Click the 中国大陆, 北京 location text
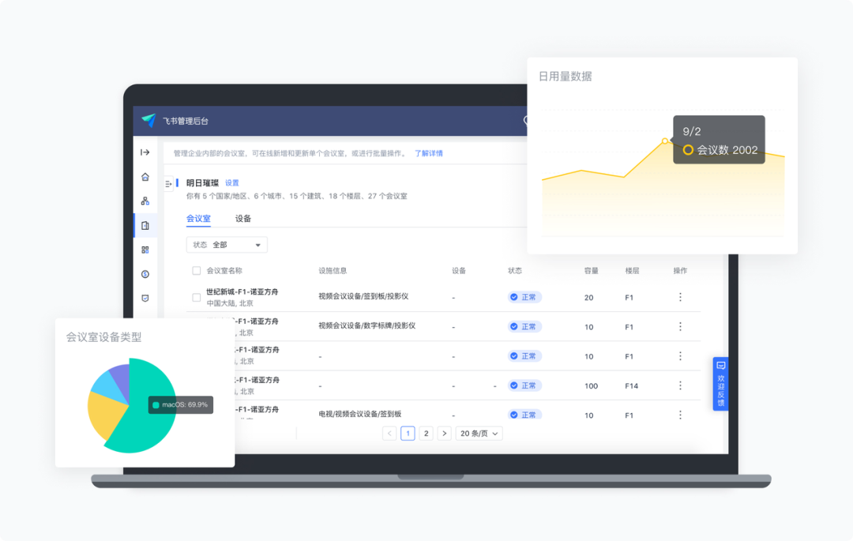The height and width of the screenshot is (541, 853). [230, 303]
